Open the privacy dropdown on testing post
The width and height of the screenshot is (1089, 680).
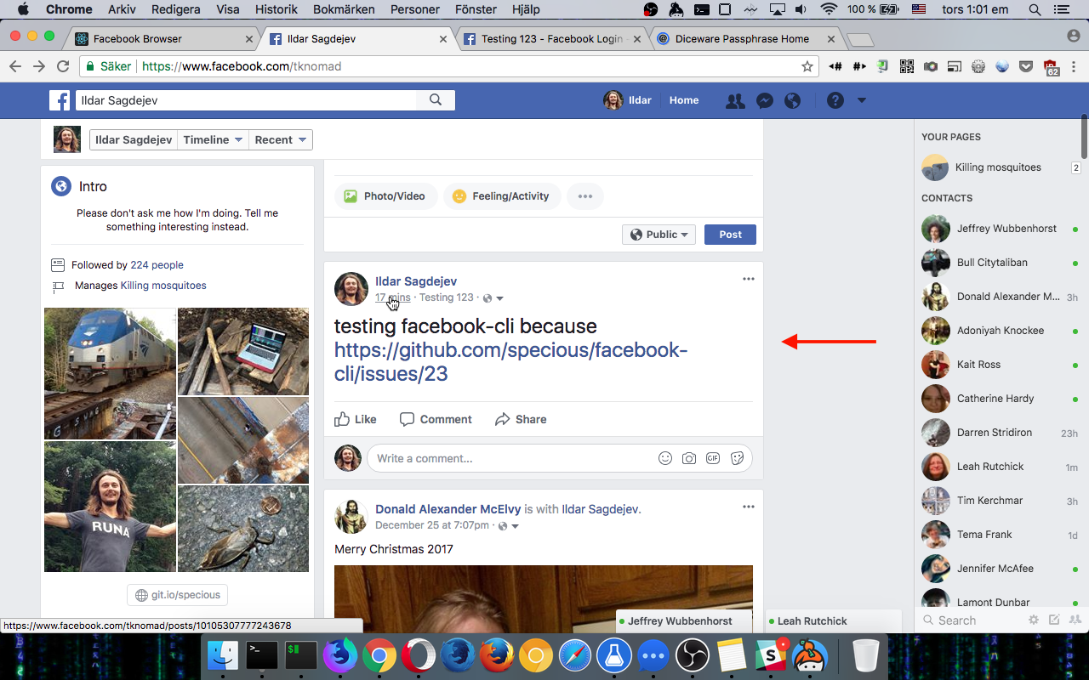tap(493, 298)
